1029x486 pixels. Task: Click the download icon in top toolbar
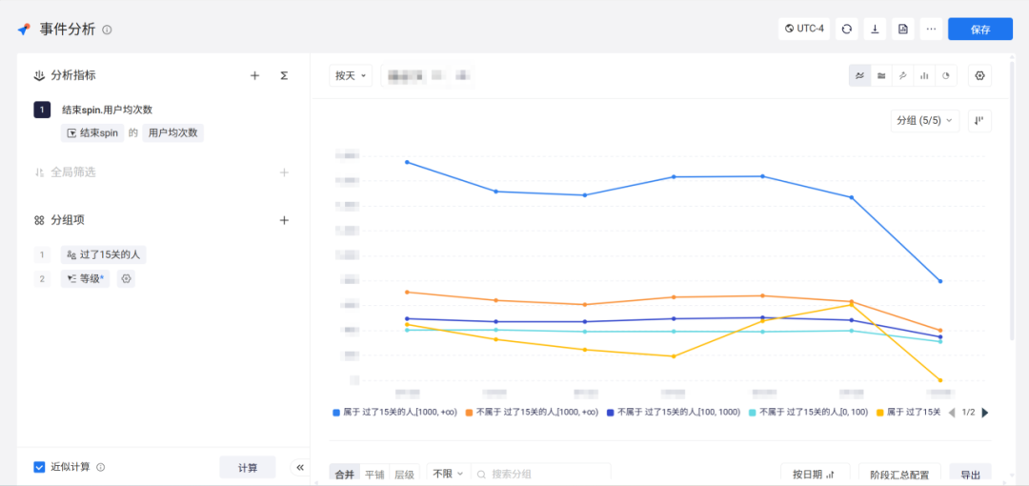[x=875, y=29]
